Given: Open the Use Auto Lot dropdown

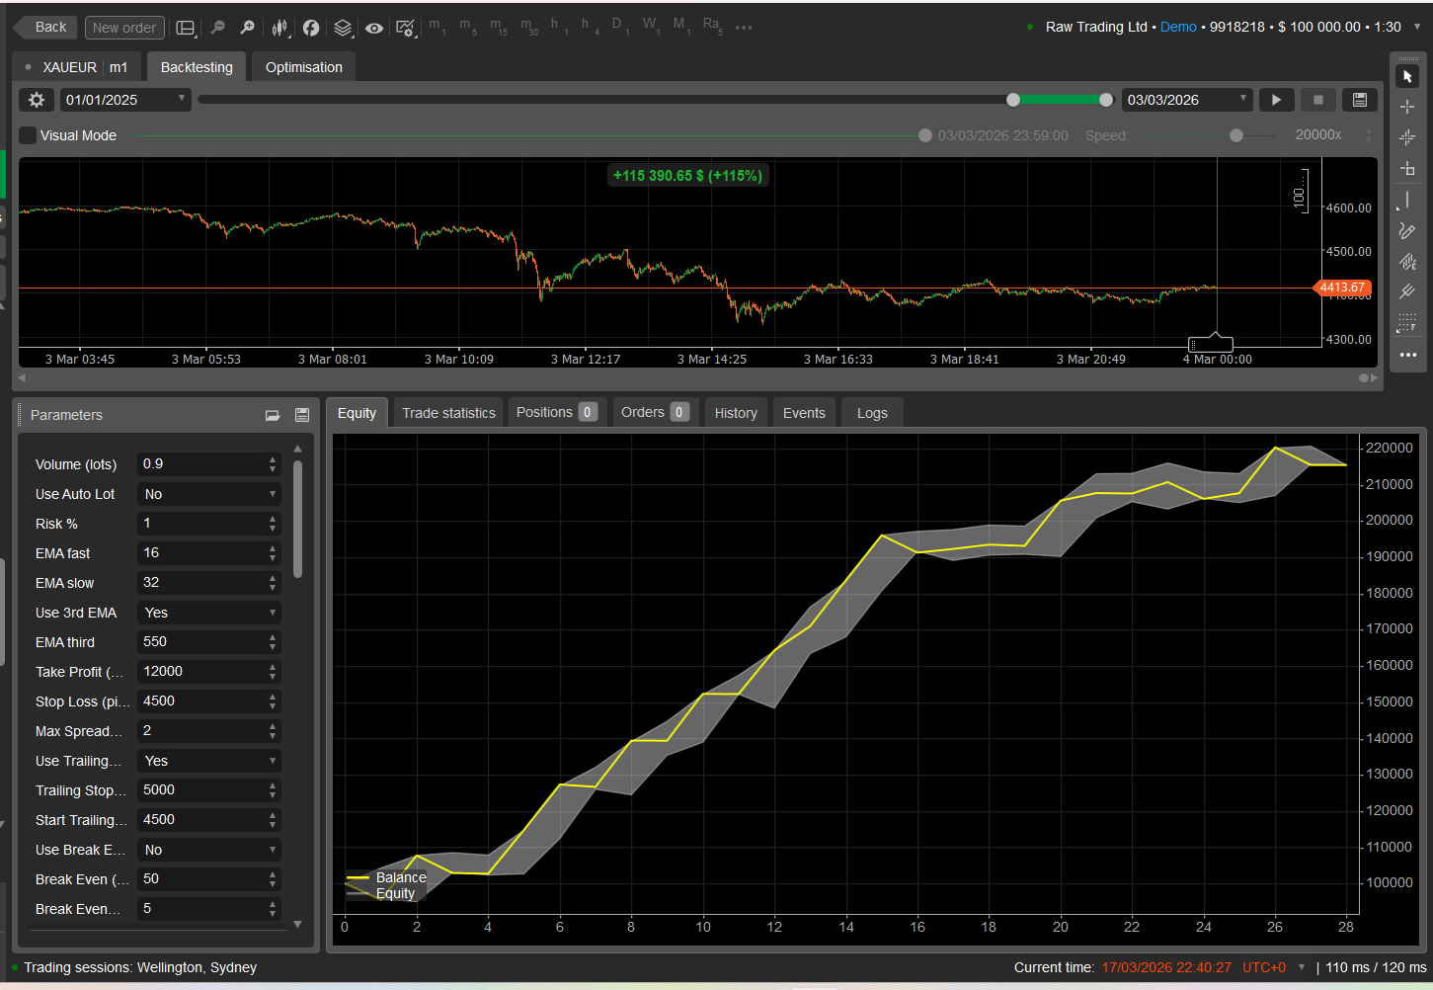Looking at the screenshot, I should 208,494.
